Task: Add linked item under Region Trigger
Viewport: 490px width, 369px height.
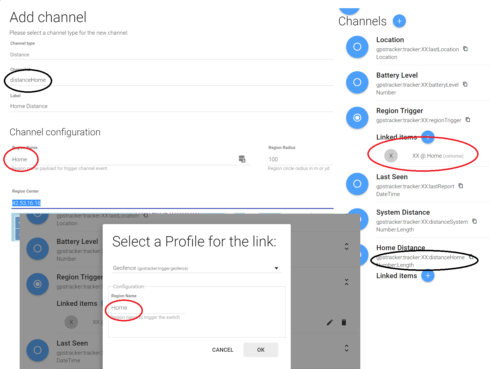Action: pos(428,137)
